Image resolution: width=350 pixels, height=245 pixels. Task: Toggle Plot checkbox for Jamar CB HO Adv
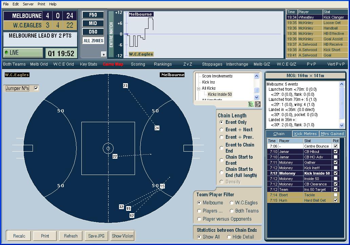(x=335, y=157)
